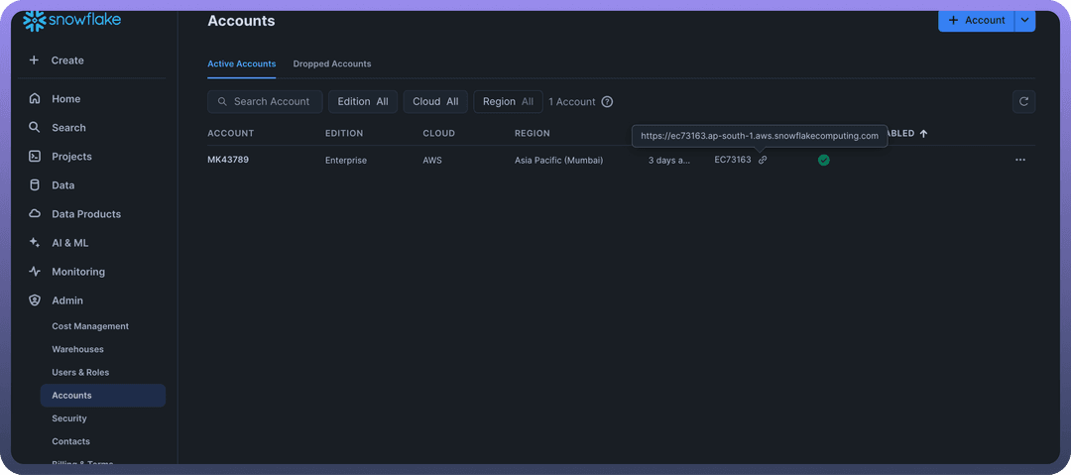The image size is (1071, 475).
Task: Click the help icon beside 1 Account
Action: click(607, 102)
